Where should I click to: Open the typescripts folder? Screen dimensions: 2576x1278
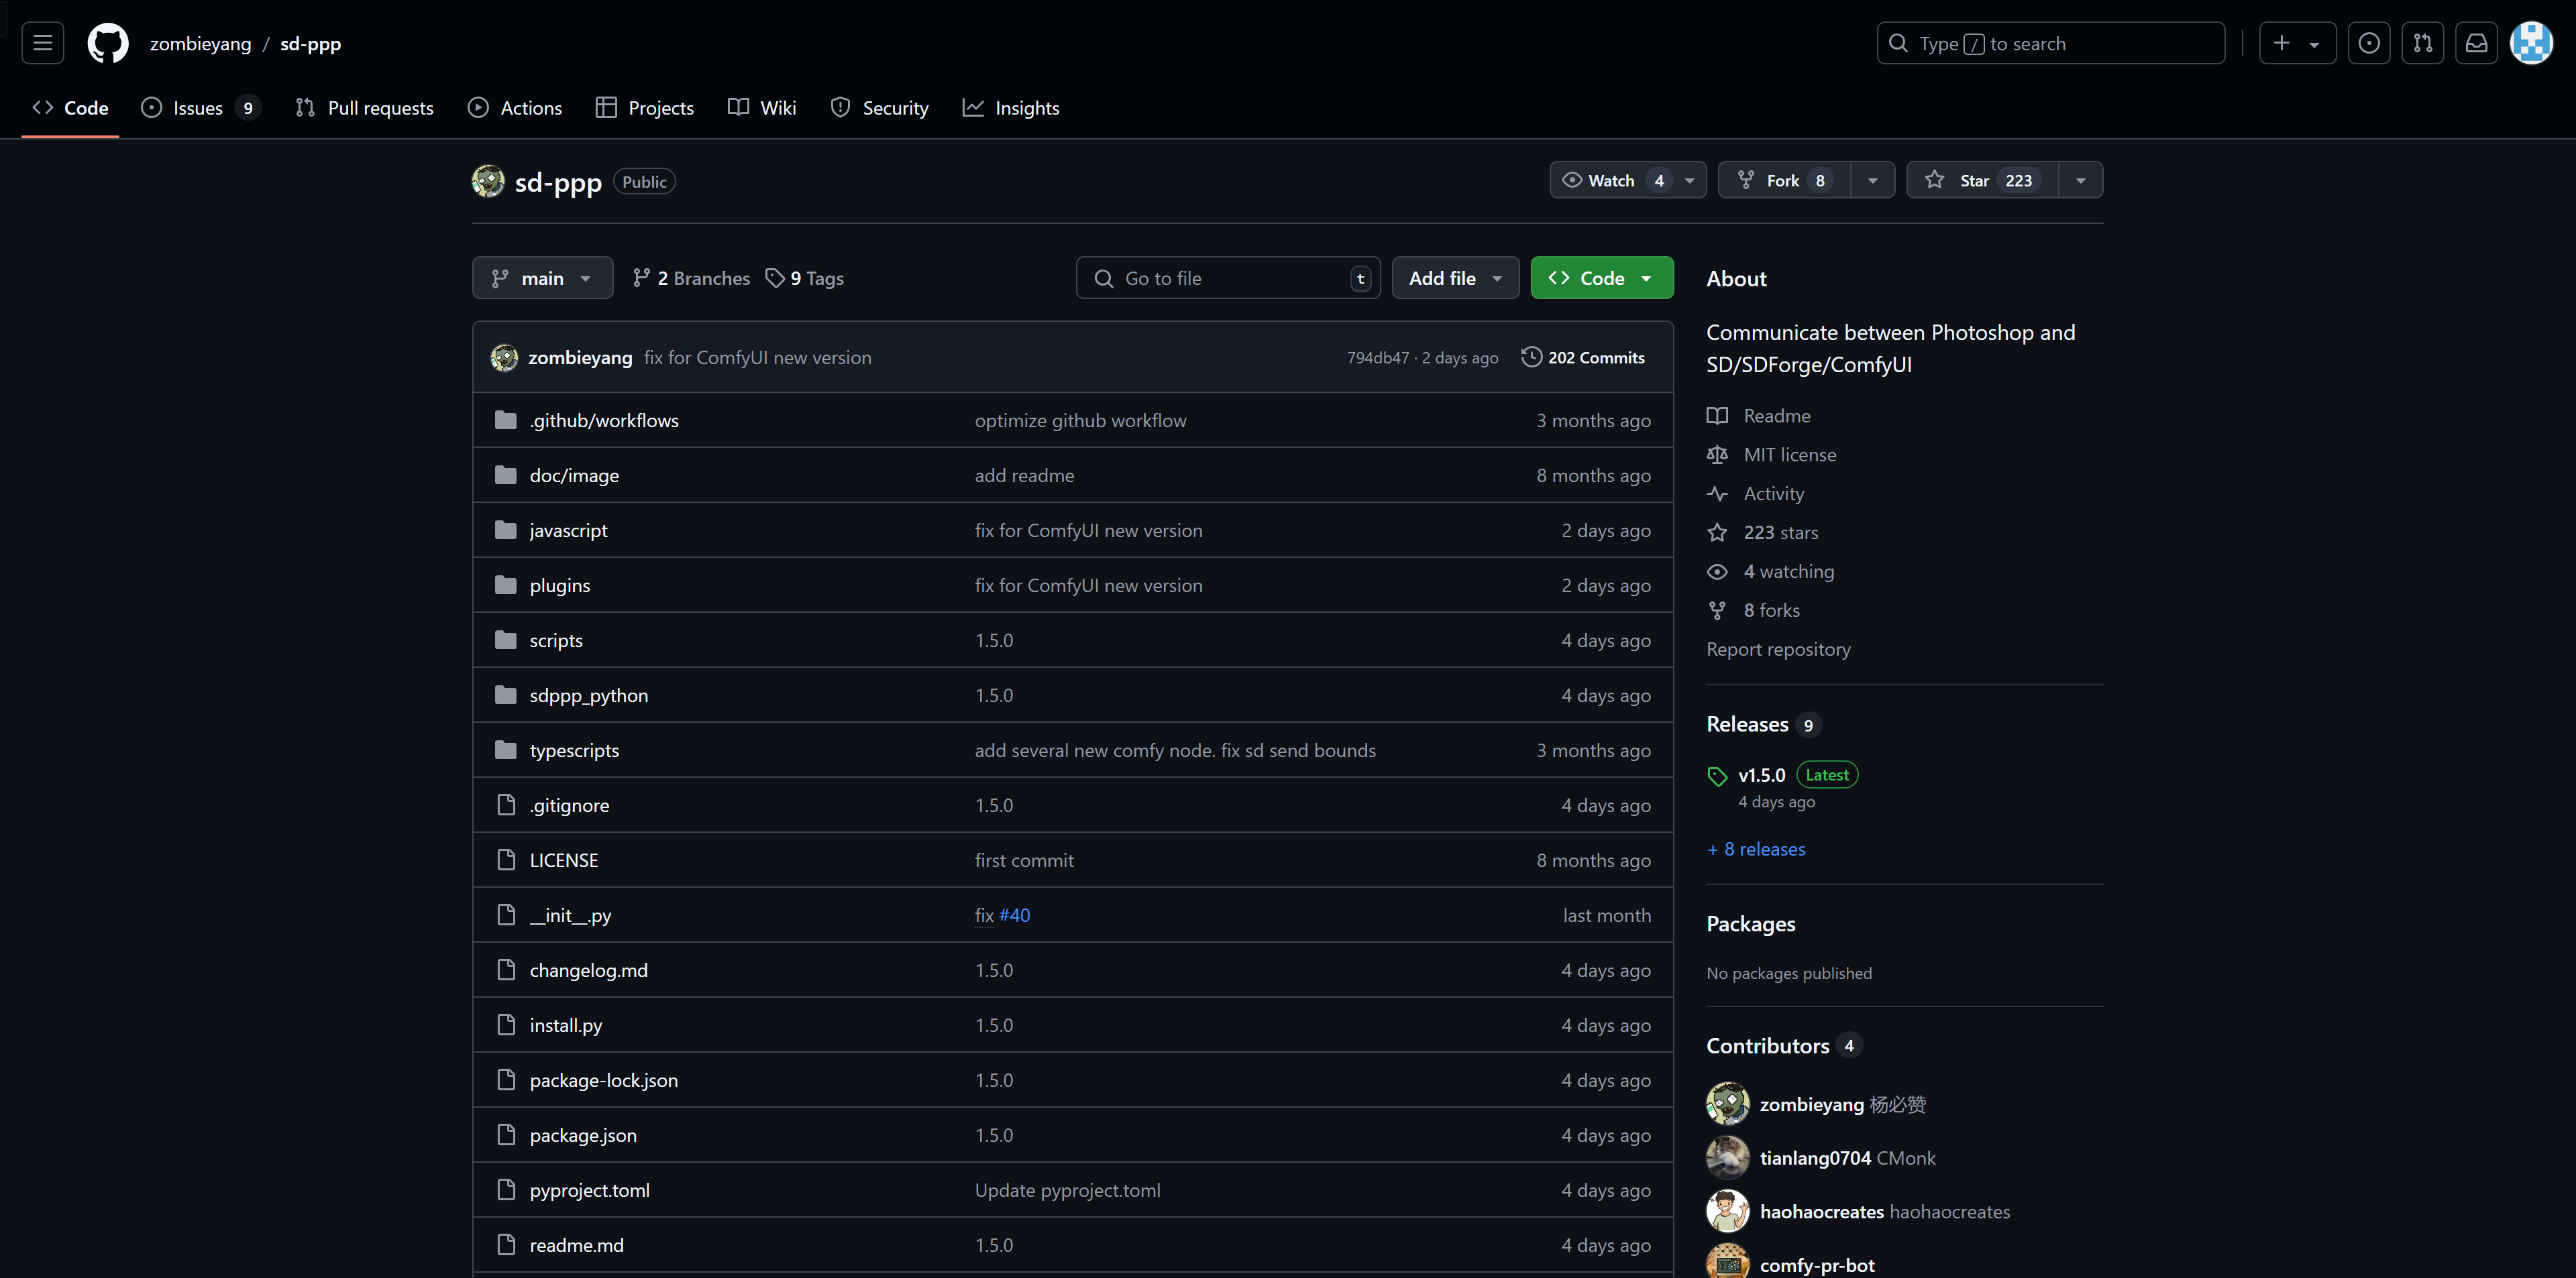(574, 750)
